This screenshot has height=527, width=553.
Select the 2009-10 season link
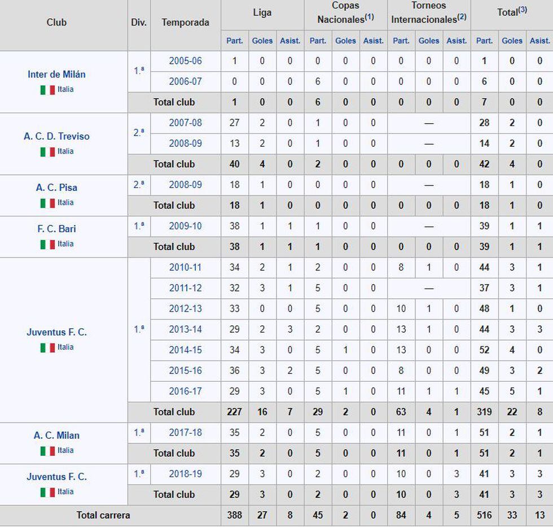point(185,226)
